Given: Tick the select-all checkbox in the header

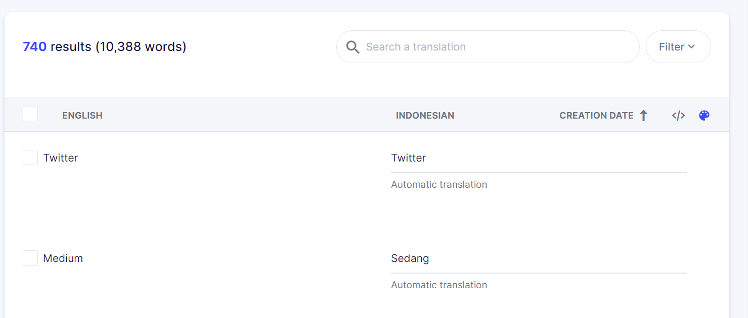Looking at the screenshot, I should [x=30, y=114].
